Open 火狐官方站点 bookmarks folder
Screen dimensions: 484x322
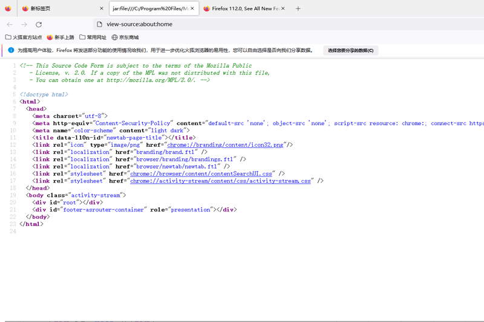pyautogui.click(x=24, y=37)
